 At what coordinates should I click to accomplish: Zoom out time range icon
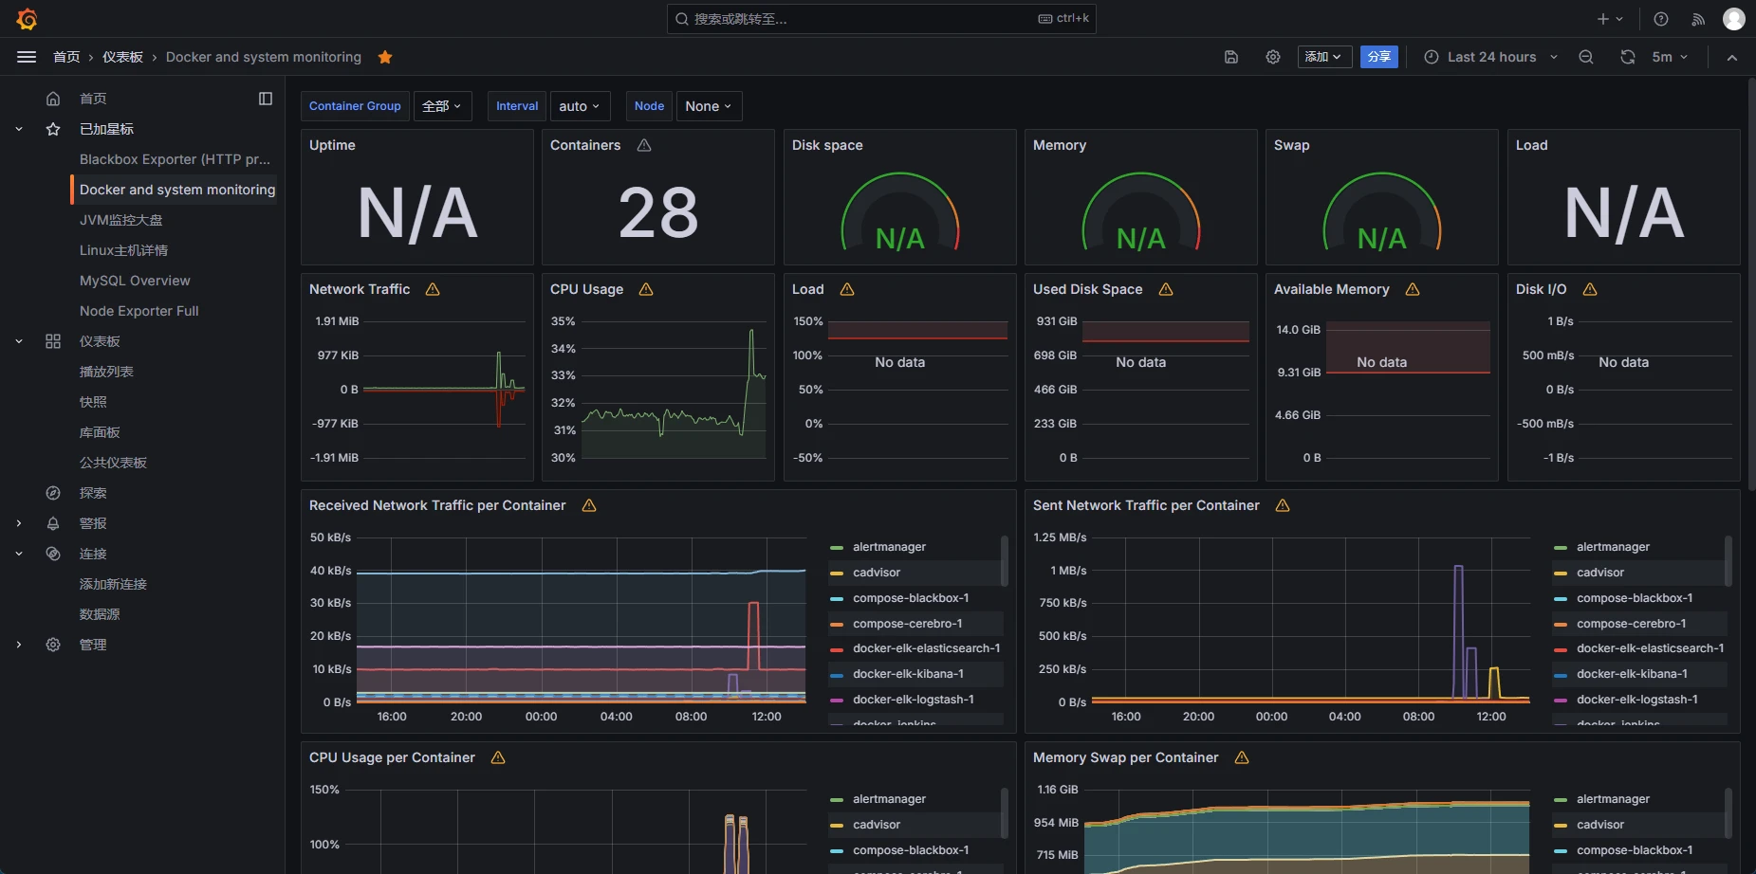click(1586, 57)
